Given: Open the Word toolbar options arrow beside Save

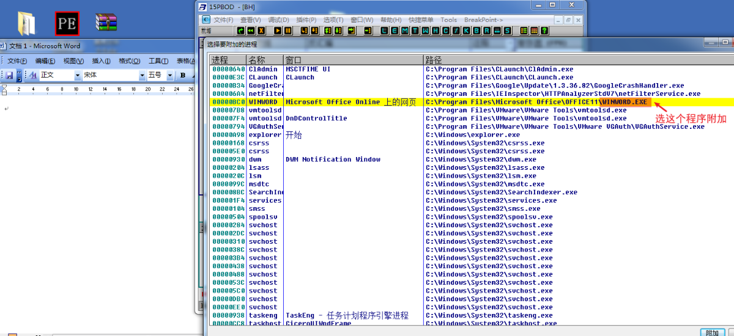Looking at the screenshot, I should point(19,75).
